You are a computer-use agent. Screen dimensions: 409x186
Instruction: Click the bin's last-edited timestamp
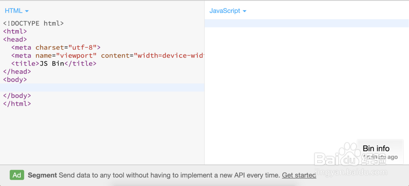pyautogui.click(x=380, y=157)
